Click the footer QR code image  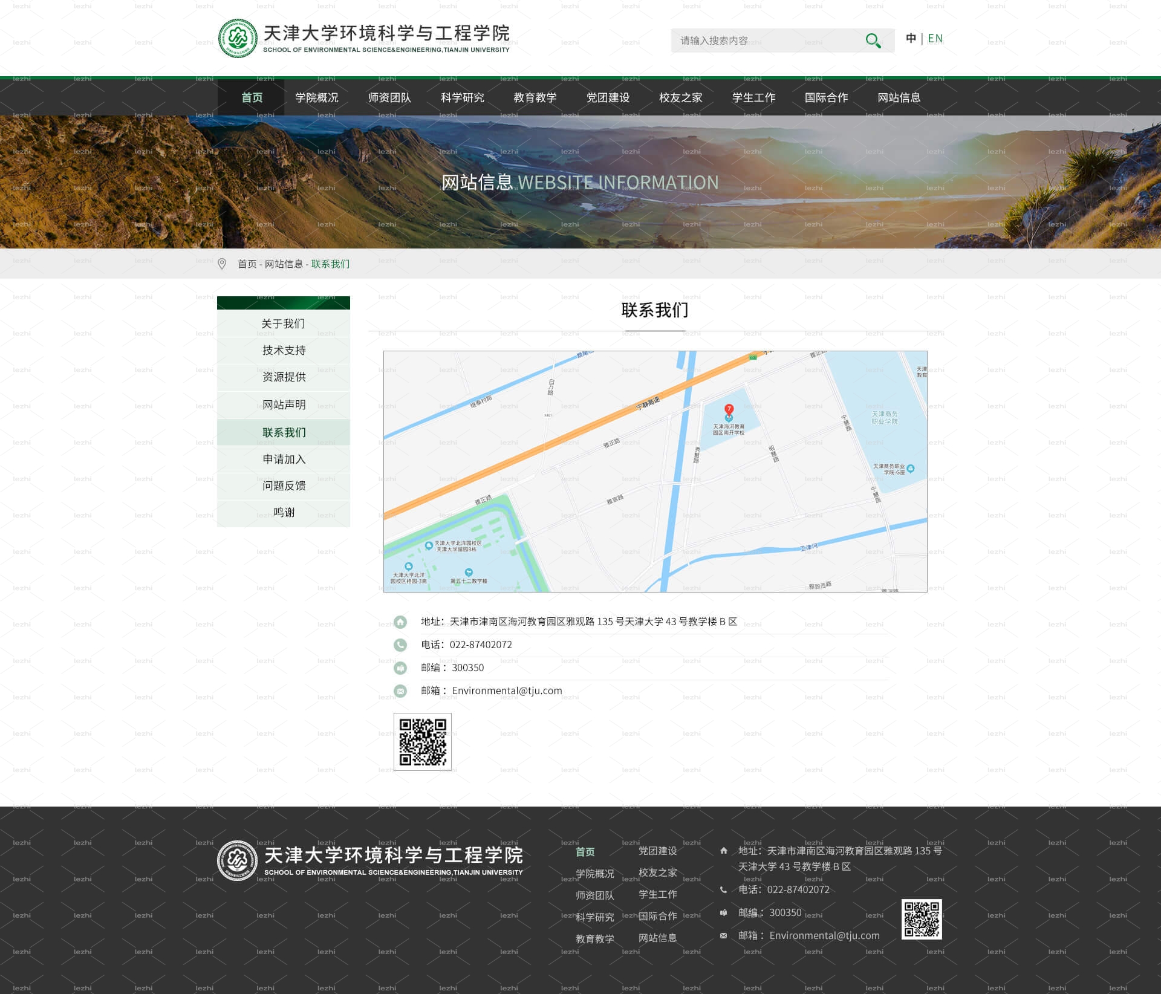tap(922, 919)
